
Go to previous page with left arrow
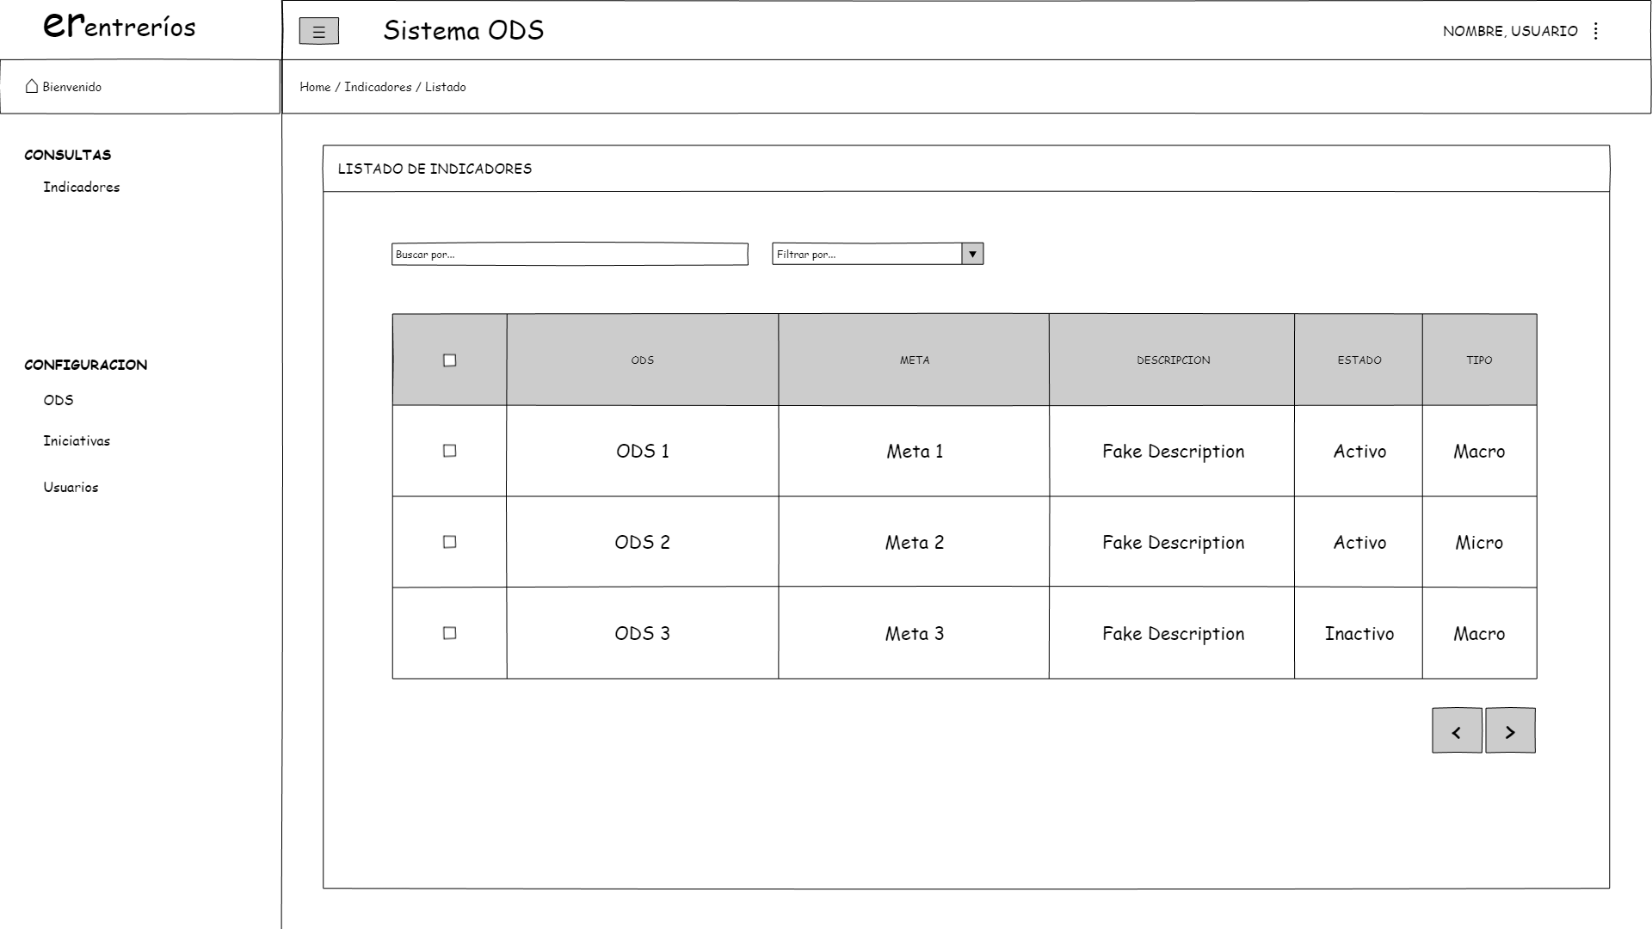(x=1457, y=731)
